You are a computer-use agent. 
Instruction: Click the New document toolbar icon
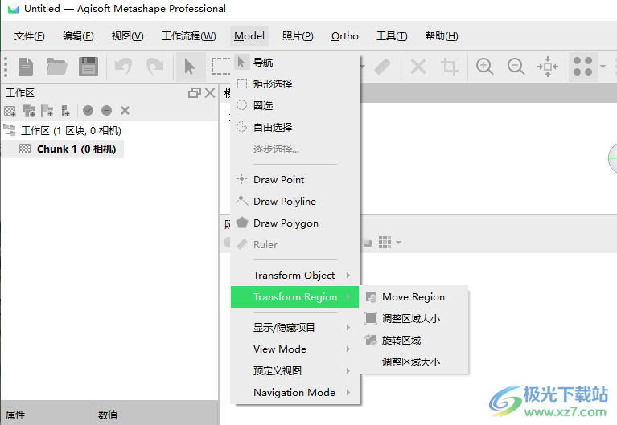pyautogui.click(x=26, y=67)
